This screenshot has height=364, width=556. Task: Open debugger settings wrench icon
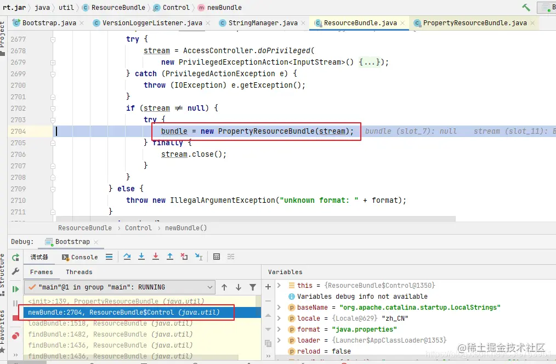[x=15, y=271]
